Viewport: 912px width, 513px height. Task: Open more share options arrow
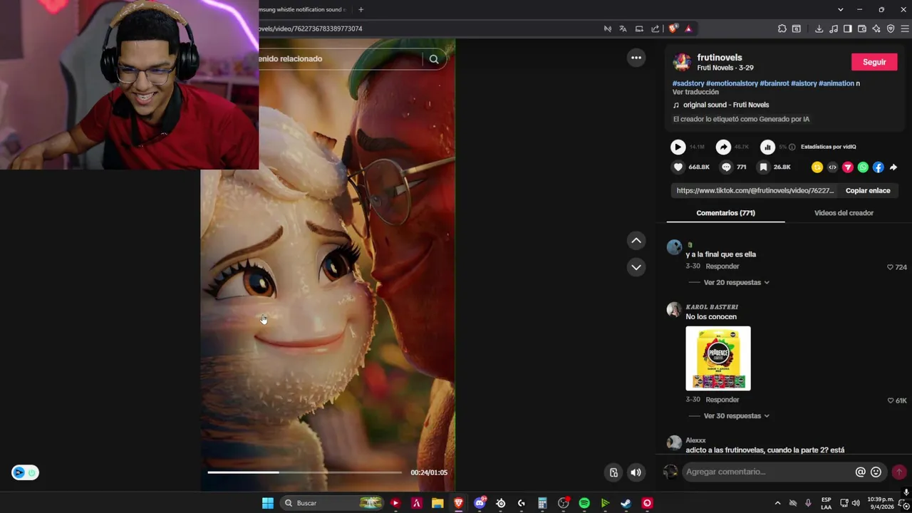(x=893, y=167)
